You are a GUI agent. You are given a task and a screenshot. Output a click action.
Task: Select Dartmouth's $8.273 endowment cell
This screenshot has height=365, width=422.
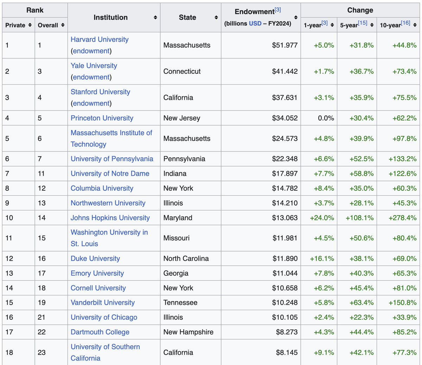point(261,332)
